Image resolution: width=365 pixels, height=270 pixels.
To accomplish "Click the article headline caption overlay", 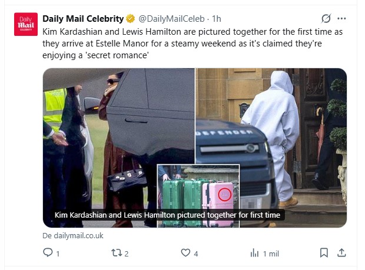I will 167,215.
